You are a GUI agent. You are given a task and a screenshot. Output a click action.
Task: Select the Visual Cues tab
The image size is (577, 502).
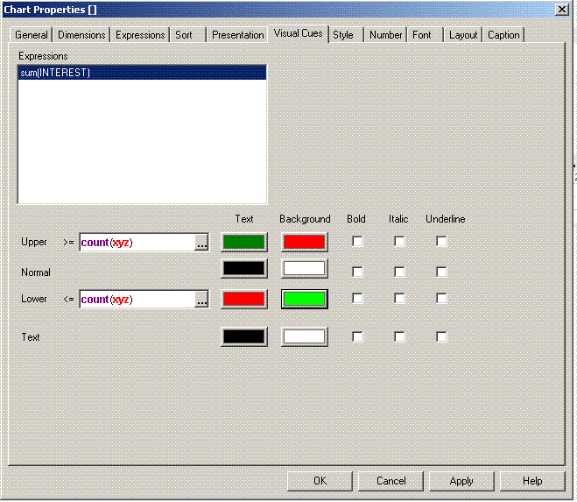click(x=298, y=33)
